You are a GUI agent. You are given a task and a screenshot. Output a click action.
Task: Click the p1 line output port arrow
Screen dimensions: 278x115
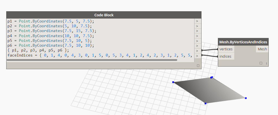coord(198,21)
